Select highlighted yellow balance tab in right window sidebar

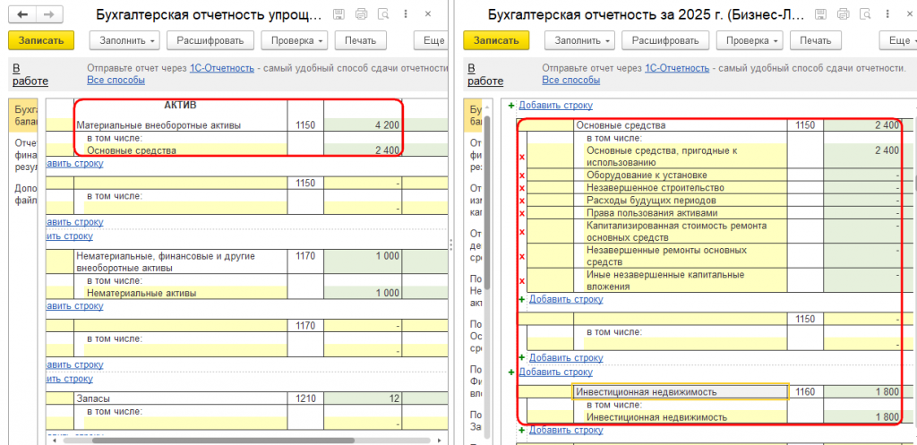473,116
